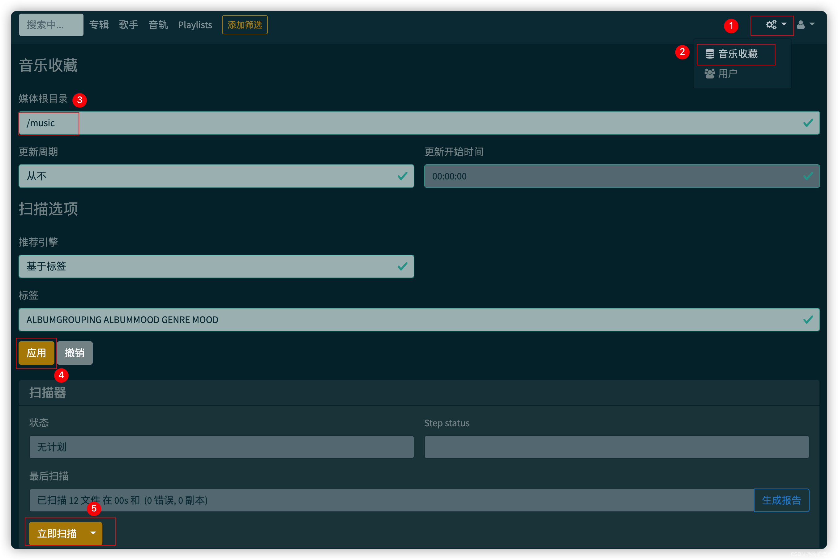Screen dimensions: 838x560
Task: Switch to the 歌手 section
Action: pos(129,25)
